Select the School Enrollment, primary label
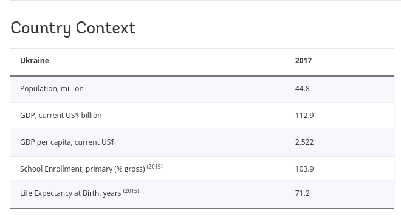 coord(83,169)
